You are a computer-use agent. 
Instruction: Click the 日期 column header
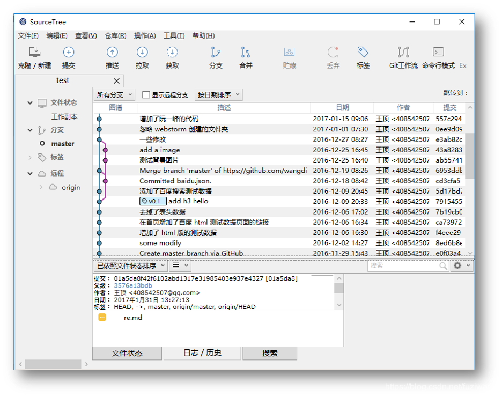342,108
